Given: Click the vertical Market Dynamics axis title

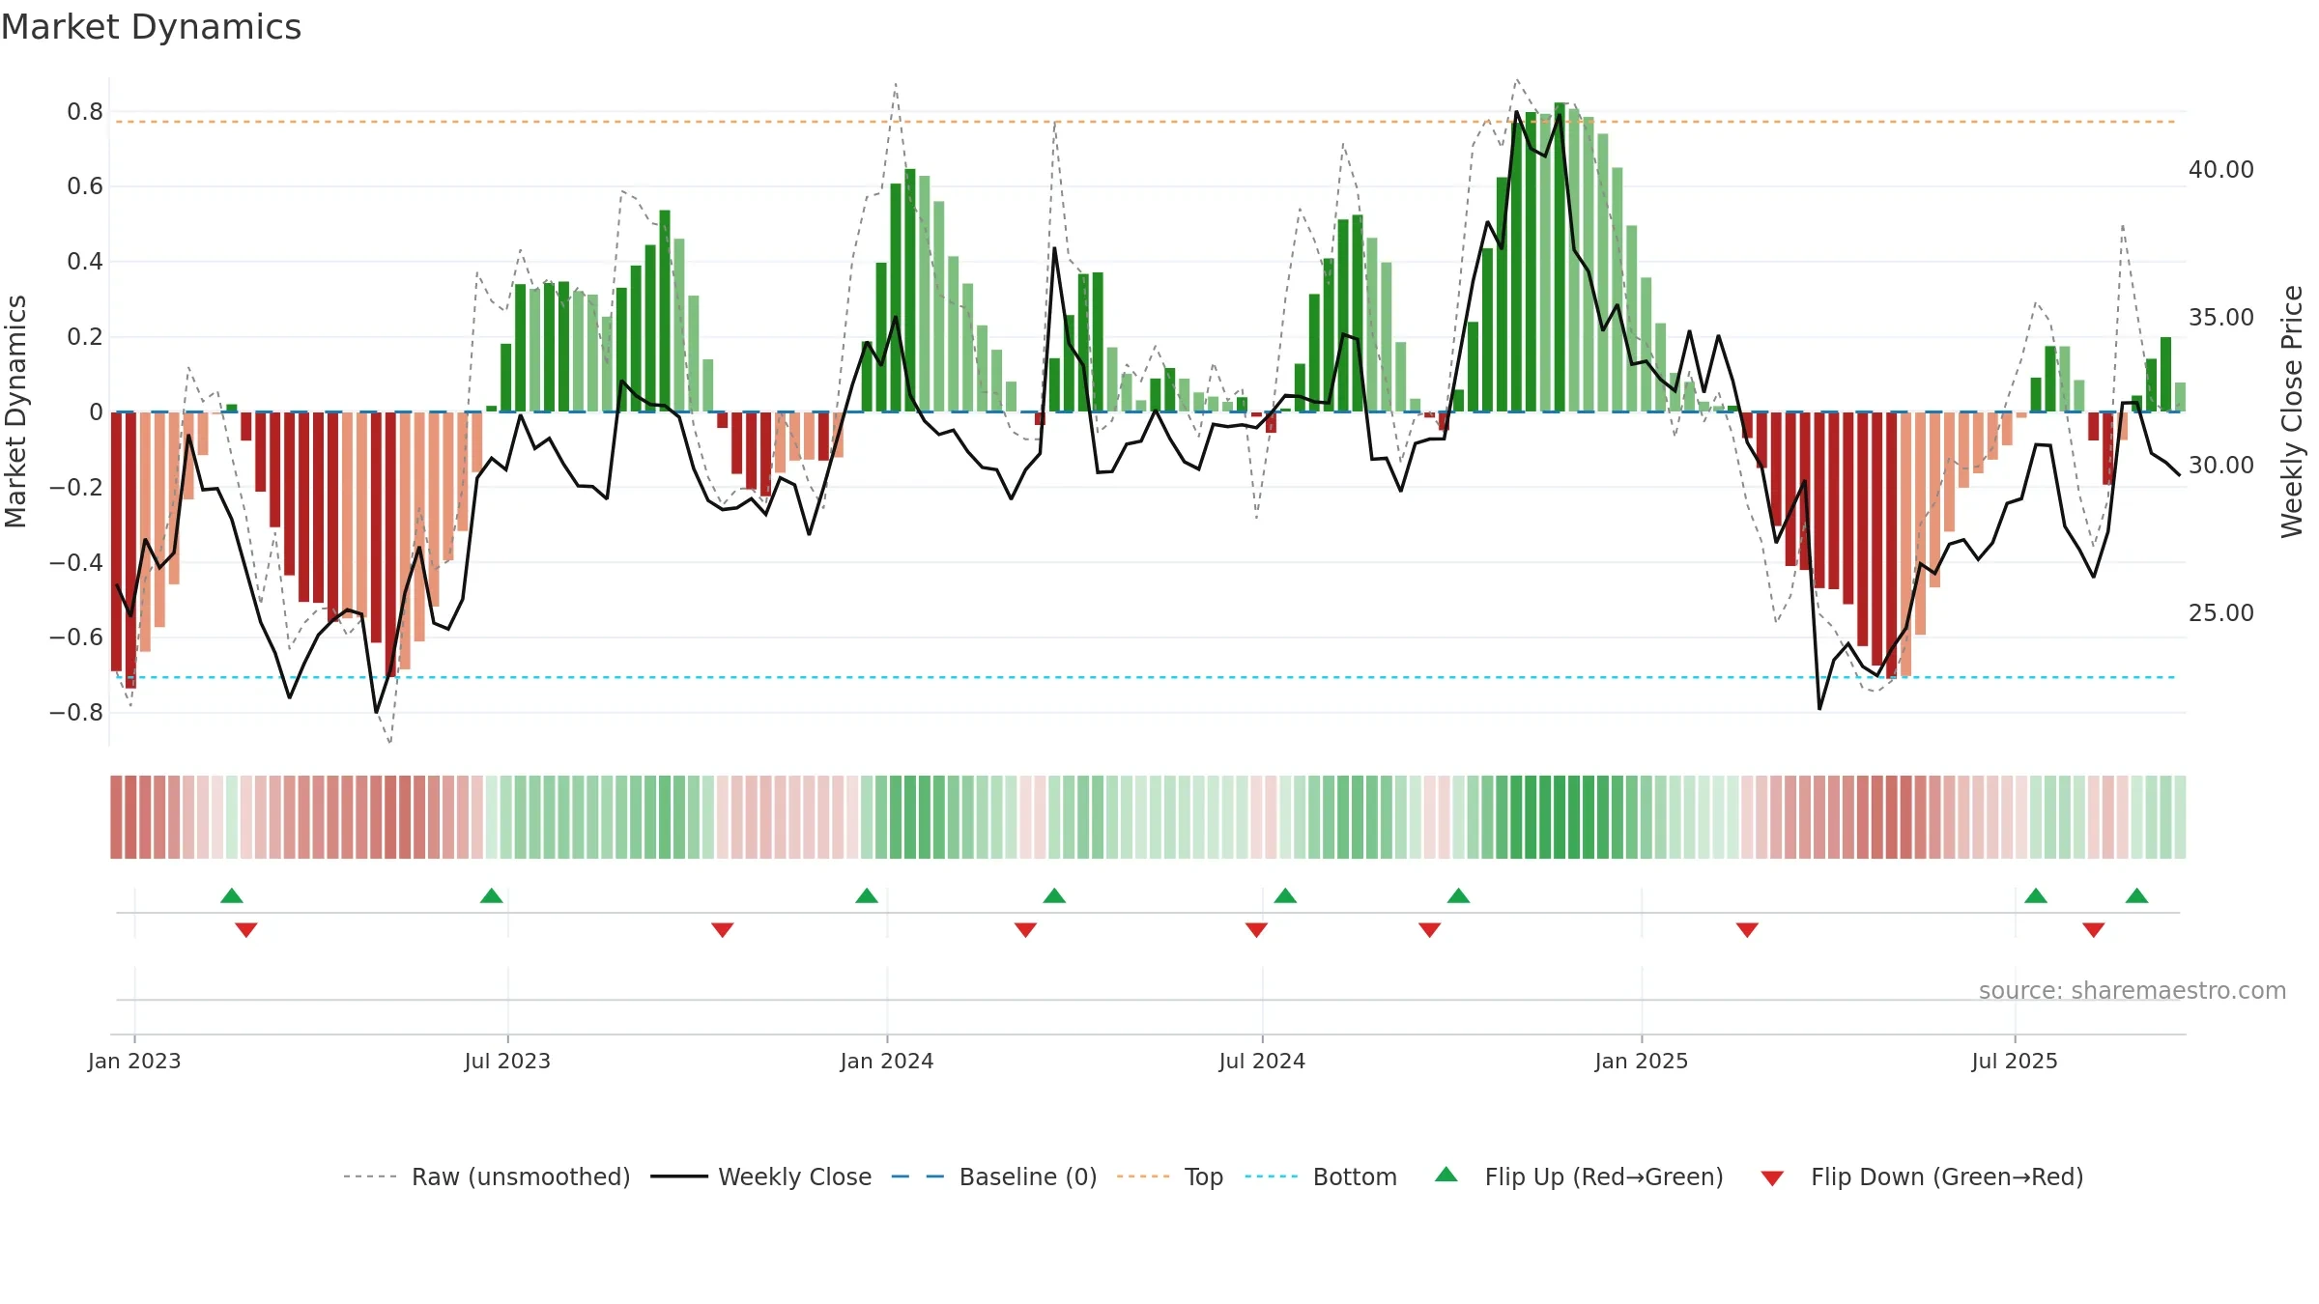Looking at the screenshot, I should [x=15, y=411].
